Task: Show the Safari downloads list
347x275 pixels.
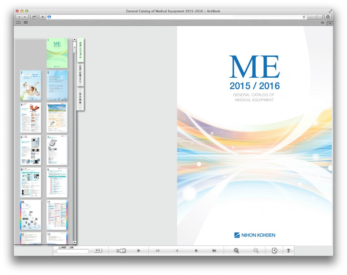Action: click(x=328, y=17)
